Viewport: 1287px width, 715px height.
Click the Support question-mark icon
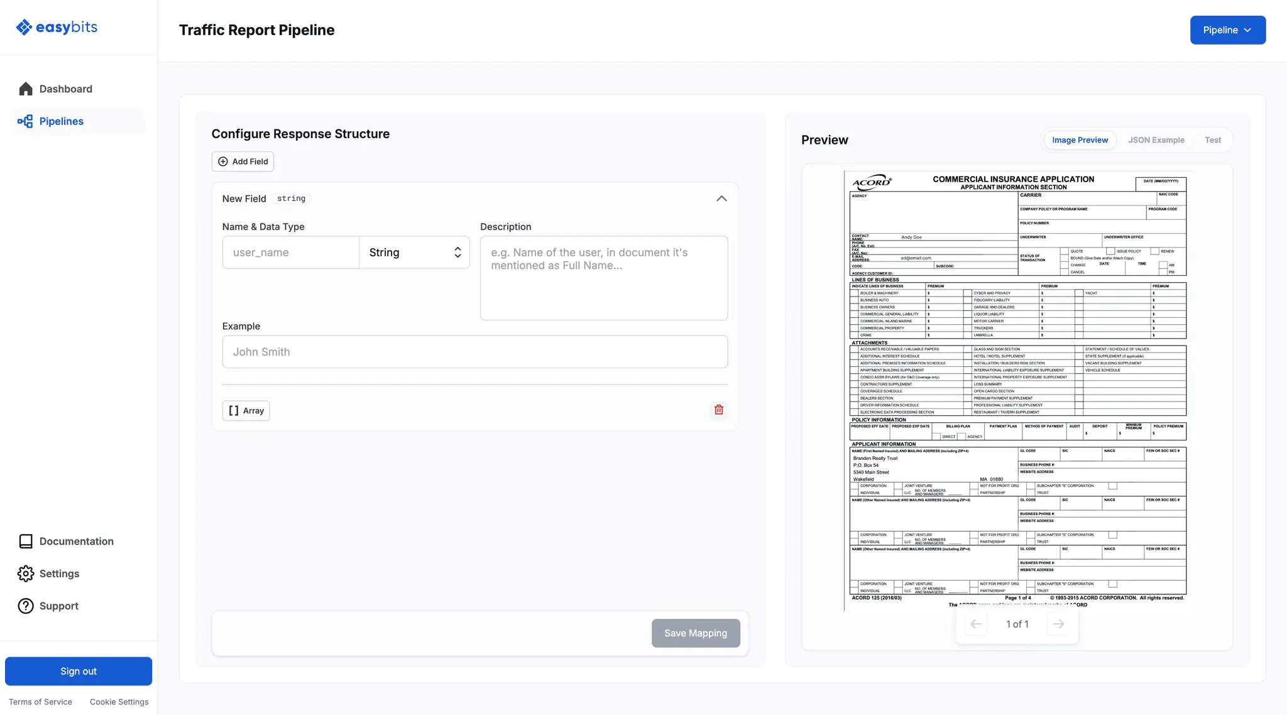click(26, 606)
